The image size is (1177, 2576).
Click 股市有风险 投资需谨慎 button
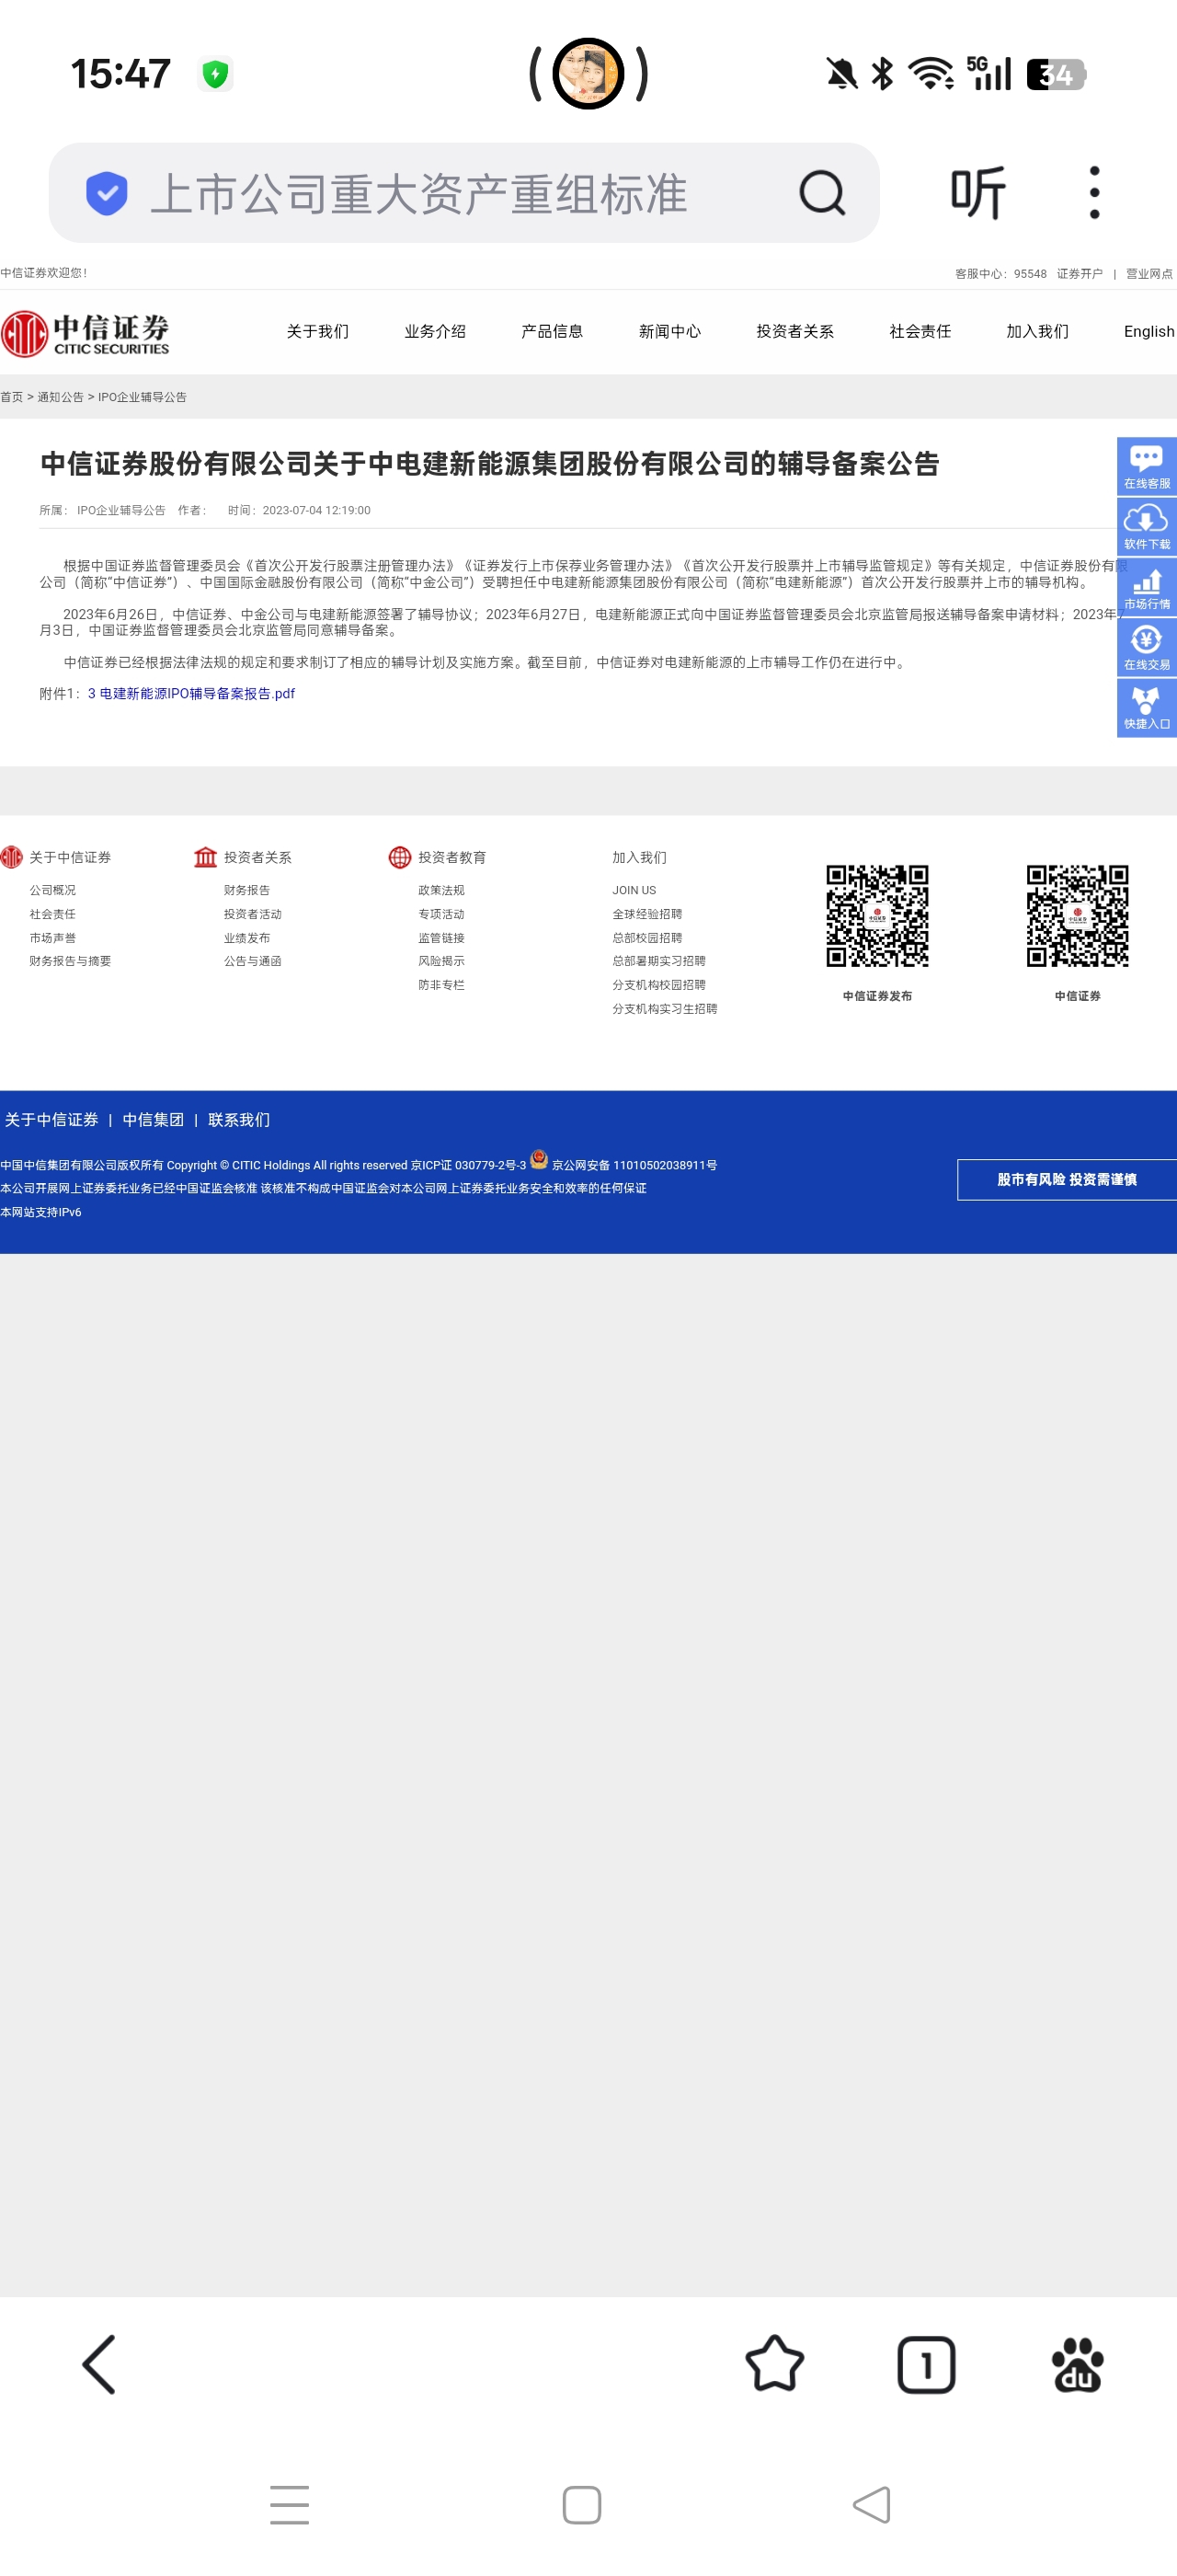point(1067,1180)
